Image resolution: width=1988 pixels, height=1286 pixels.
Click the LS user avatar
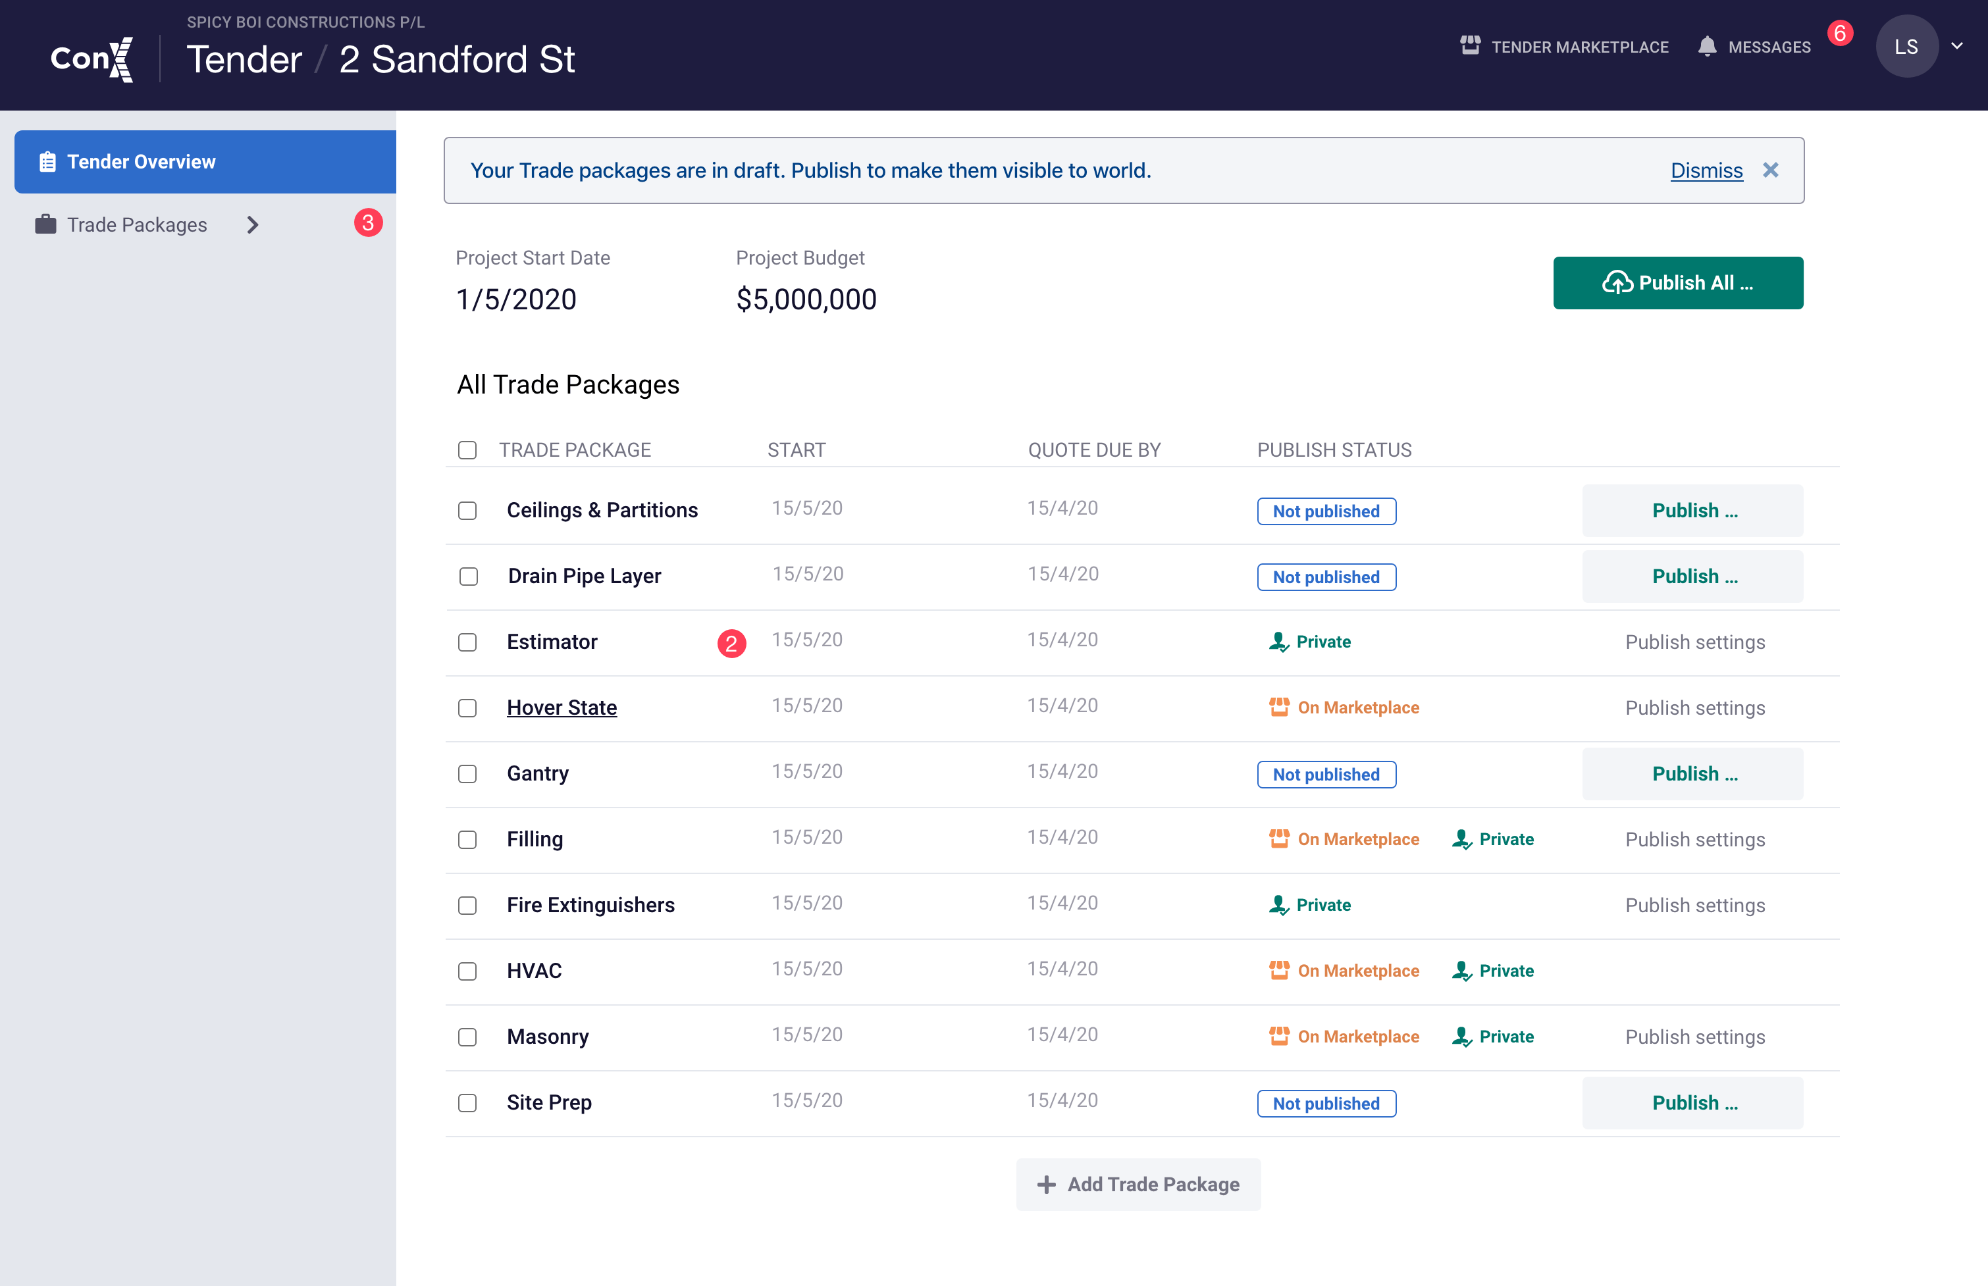[1906, 47]
